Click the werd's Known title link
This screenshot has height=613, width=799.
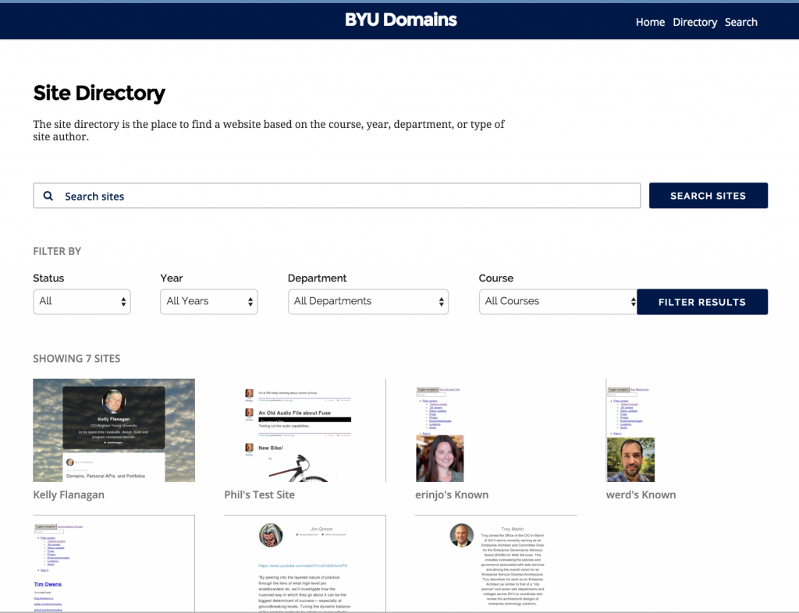pos(641,494)
